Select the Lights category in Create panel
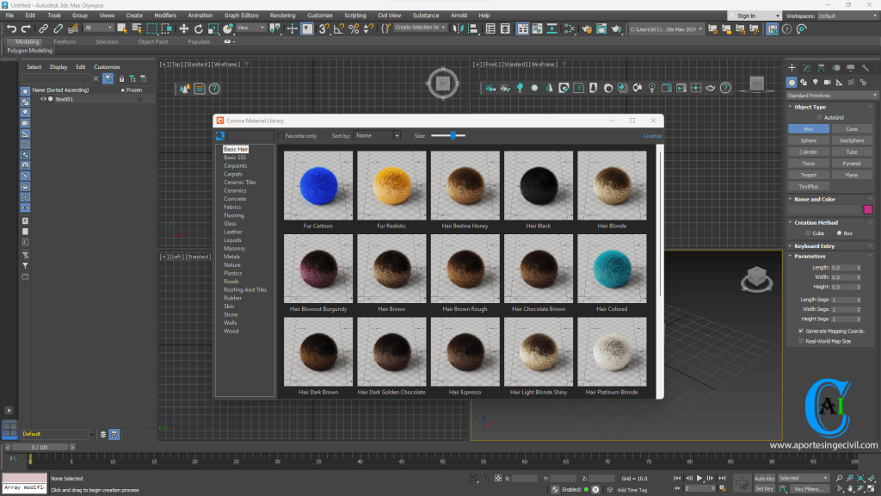 pyautogui.click(x=816, y=82)
